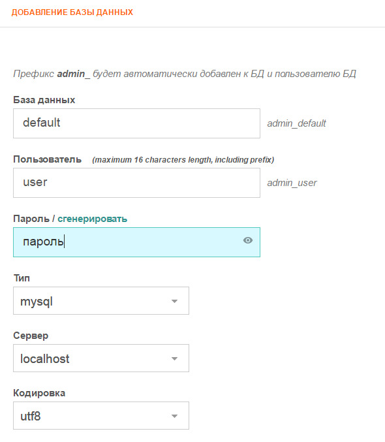385x442 pixels.
Task: Click inside the highlighted Пароль field
Action: pos(136,242)
